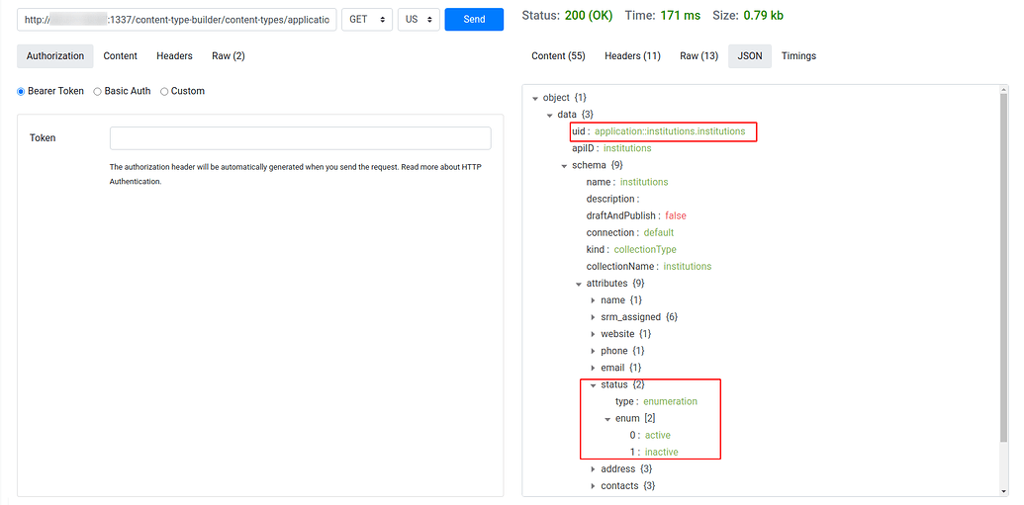This screenshot has width=1024, height=505.
Task: Select the Custom auth radio option
Action: point(164,91)
